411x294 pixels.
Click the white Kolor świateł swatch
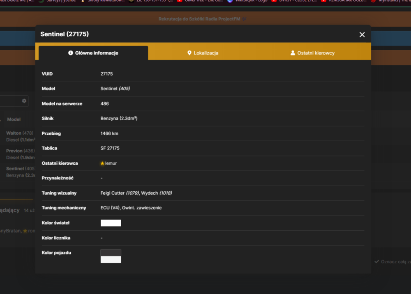pos(111,223)
